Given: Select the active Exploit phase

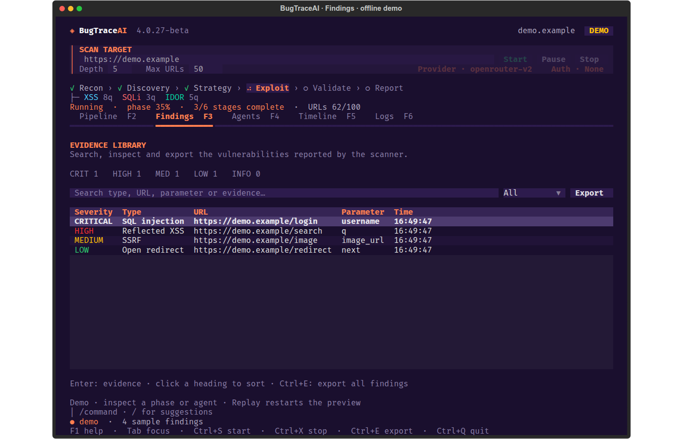Looking at the screenshot, I should coord(267,88).
